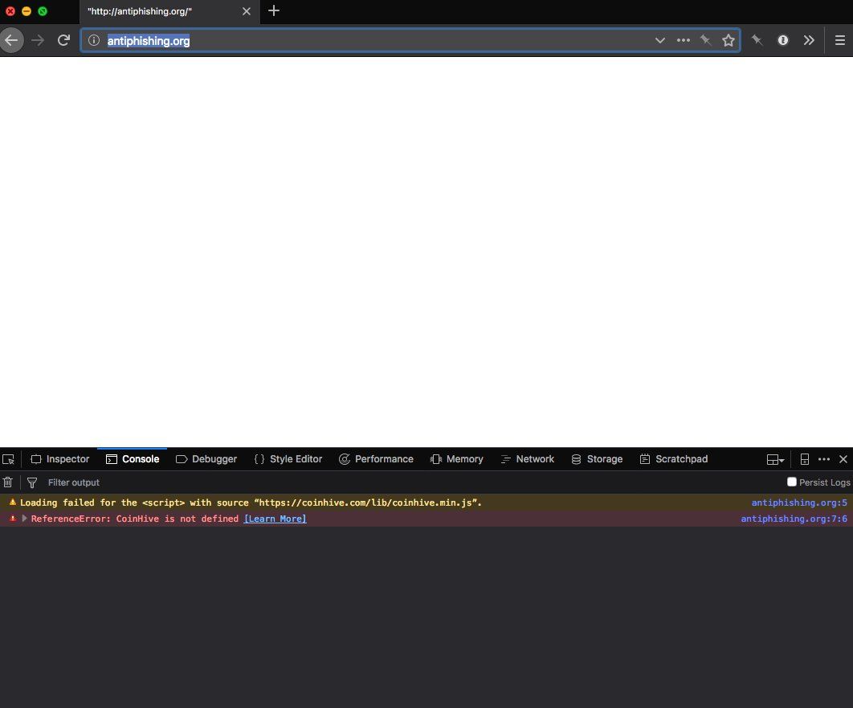Screen dimensions: 853x708
Task: Open the Style Editor tab
Action: click(288, 459)
